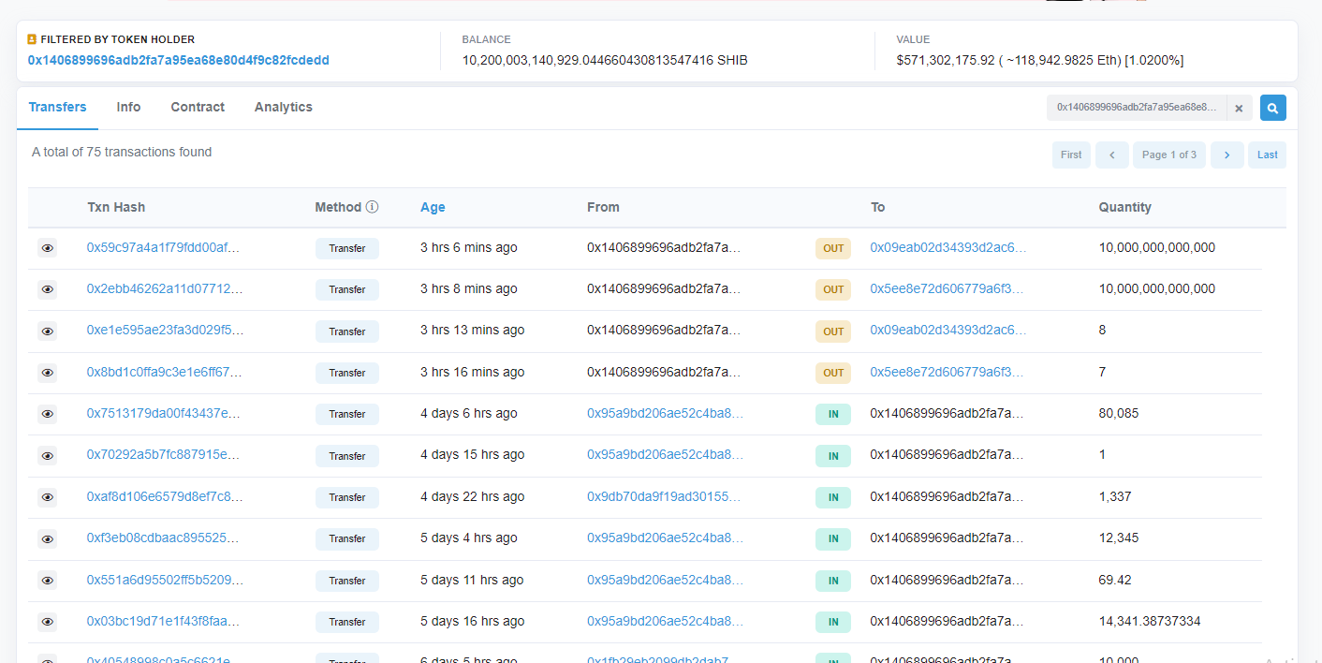The height and width of the screenshot is (663, 1322).
Task: Open token holder address 0x1406899696adb2fa7a95ea68e80d4f9c82fcdedd
Action: coord(178,60)
